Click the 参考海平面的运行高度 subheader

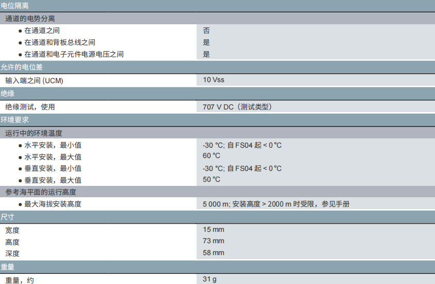click(x=41, y=192)
